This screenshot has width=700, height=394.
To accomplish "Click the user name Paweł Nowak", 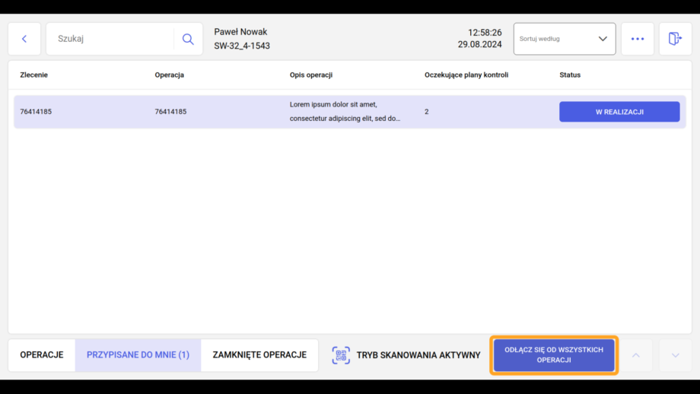I will coord(240,32).
